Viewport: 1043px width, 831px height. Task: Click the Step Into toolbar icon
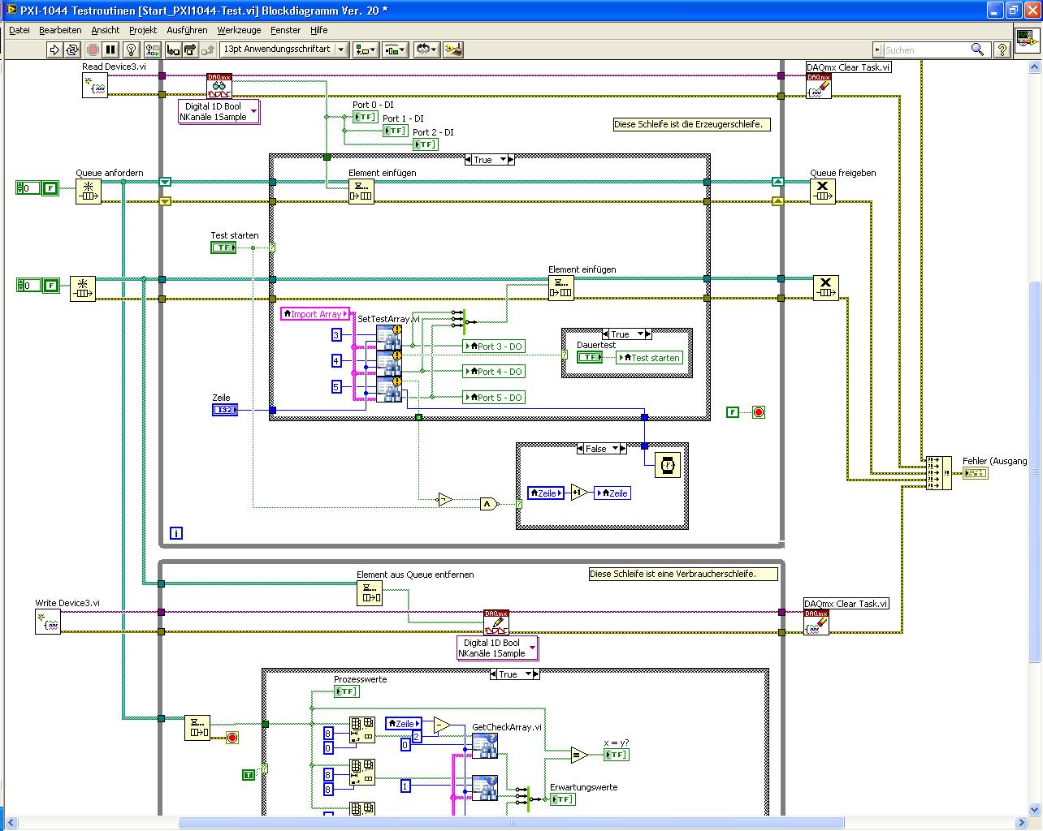click(173, 50)
